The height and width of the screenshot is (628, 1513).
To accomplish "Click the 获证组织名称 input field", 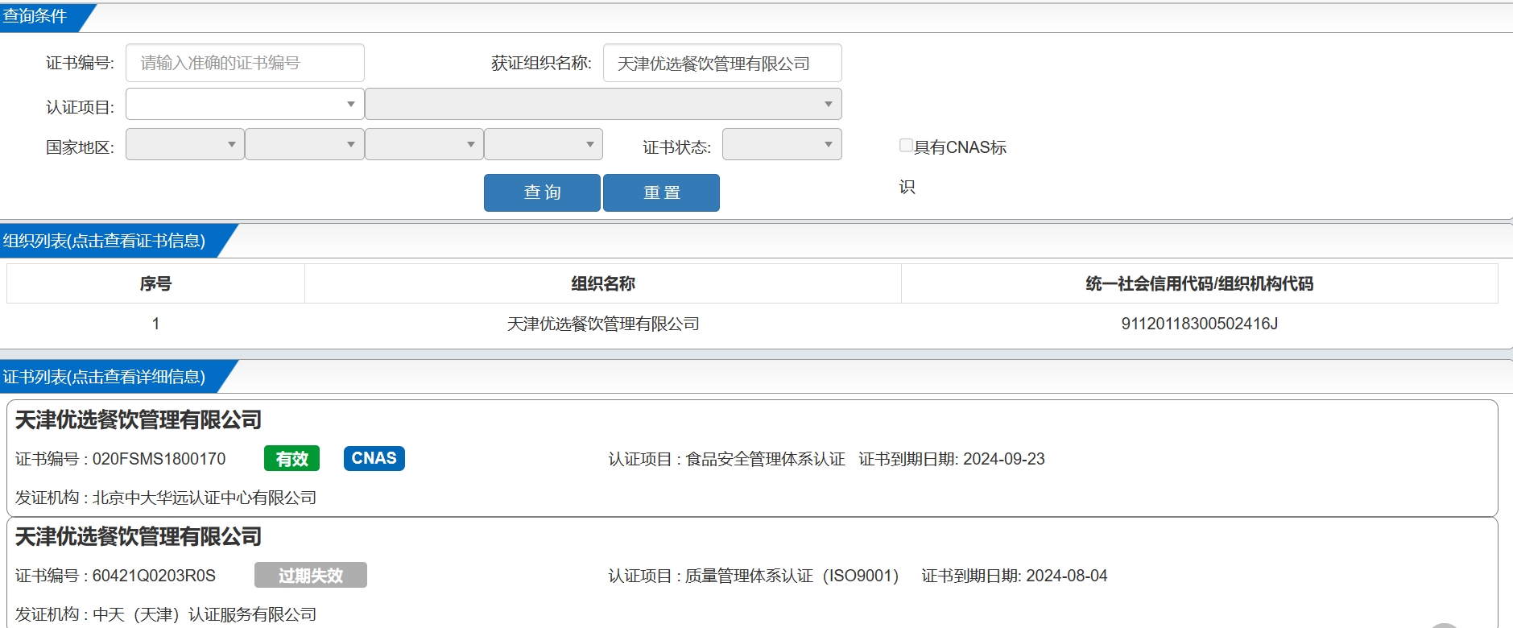I will click(722, 63).
